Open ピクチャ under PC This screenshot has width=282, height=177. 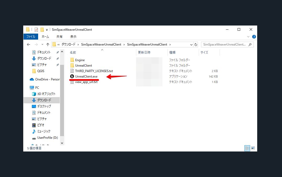coord(42,119)
